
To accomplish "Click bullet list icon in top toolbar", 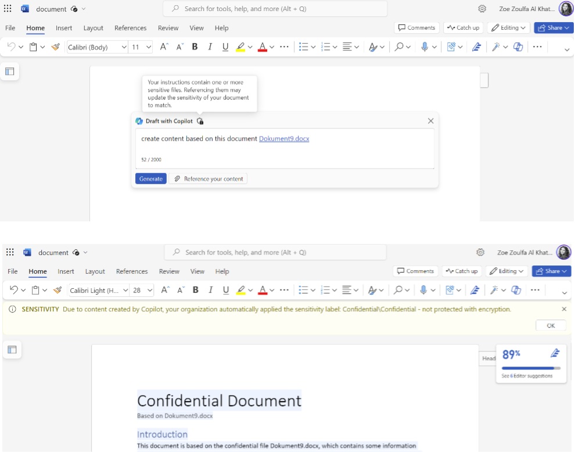I will pos(303,46).
